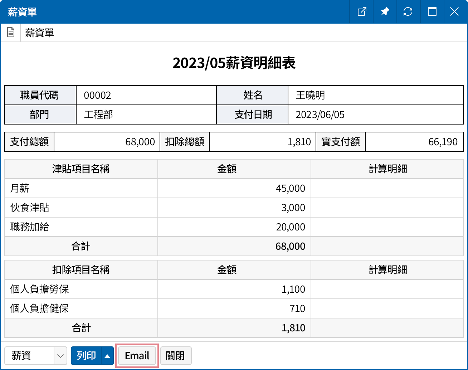This screenshot has width=468, height=370.
Task: Select the name cell 王曉明
Action: point(310,95)
